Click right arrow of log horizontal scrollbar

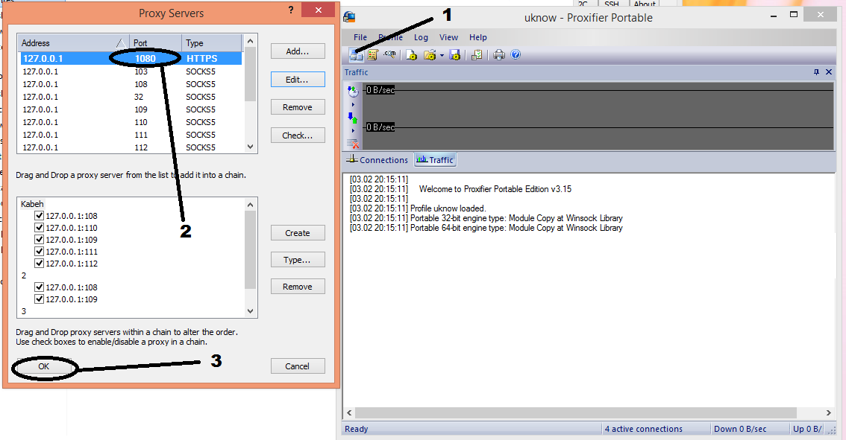tap(828, 412)
